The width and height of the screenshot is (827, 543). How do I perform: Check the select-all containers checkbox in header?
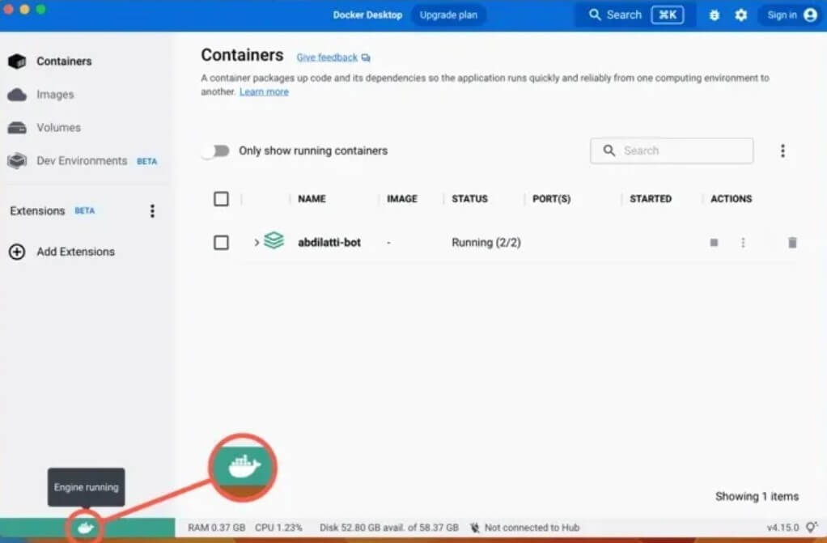[221, 199]
